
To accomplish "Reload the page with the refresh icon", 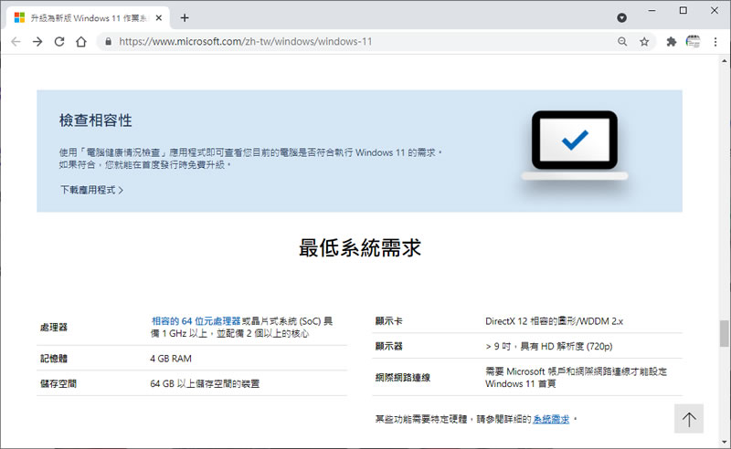I will [x=59, y=42].
